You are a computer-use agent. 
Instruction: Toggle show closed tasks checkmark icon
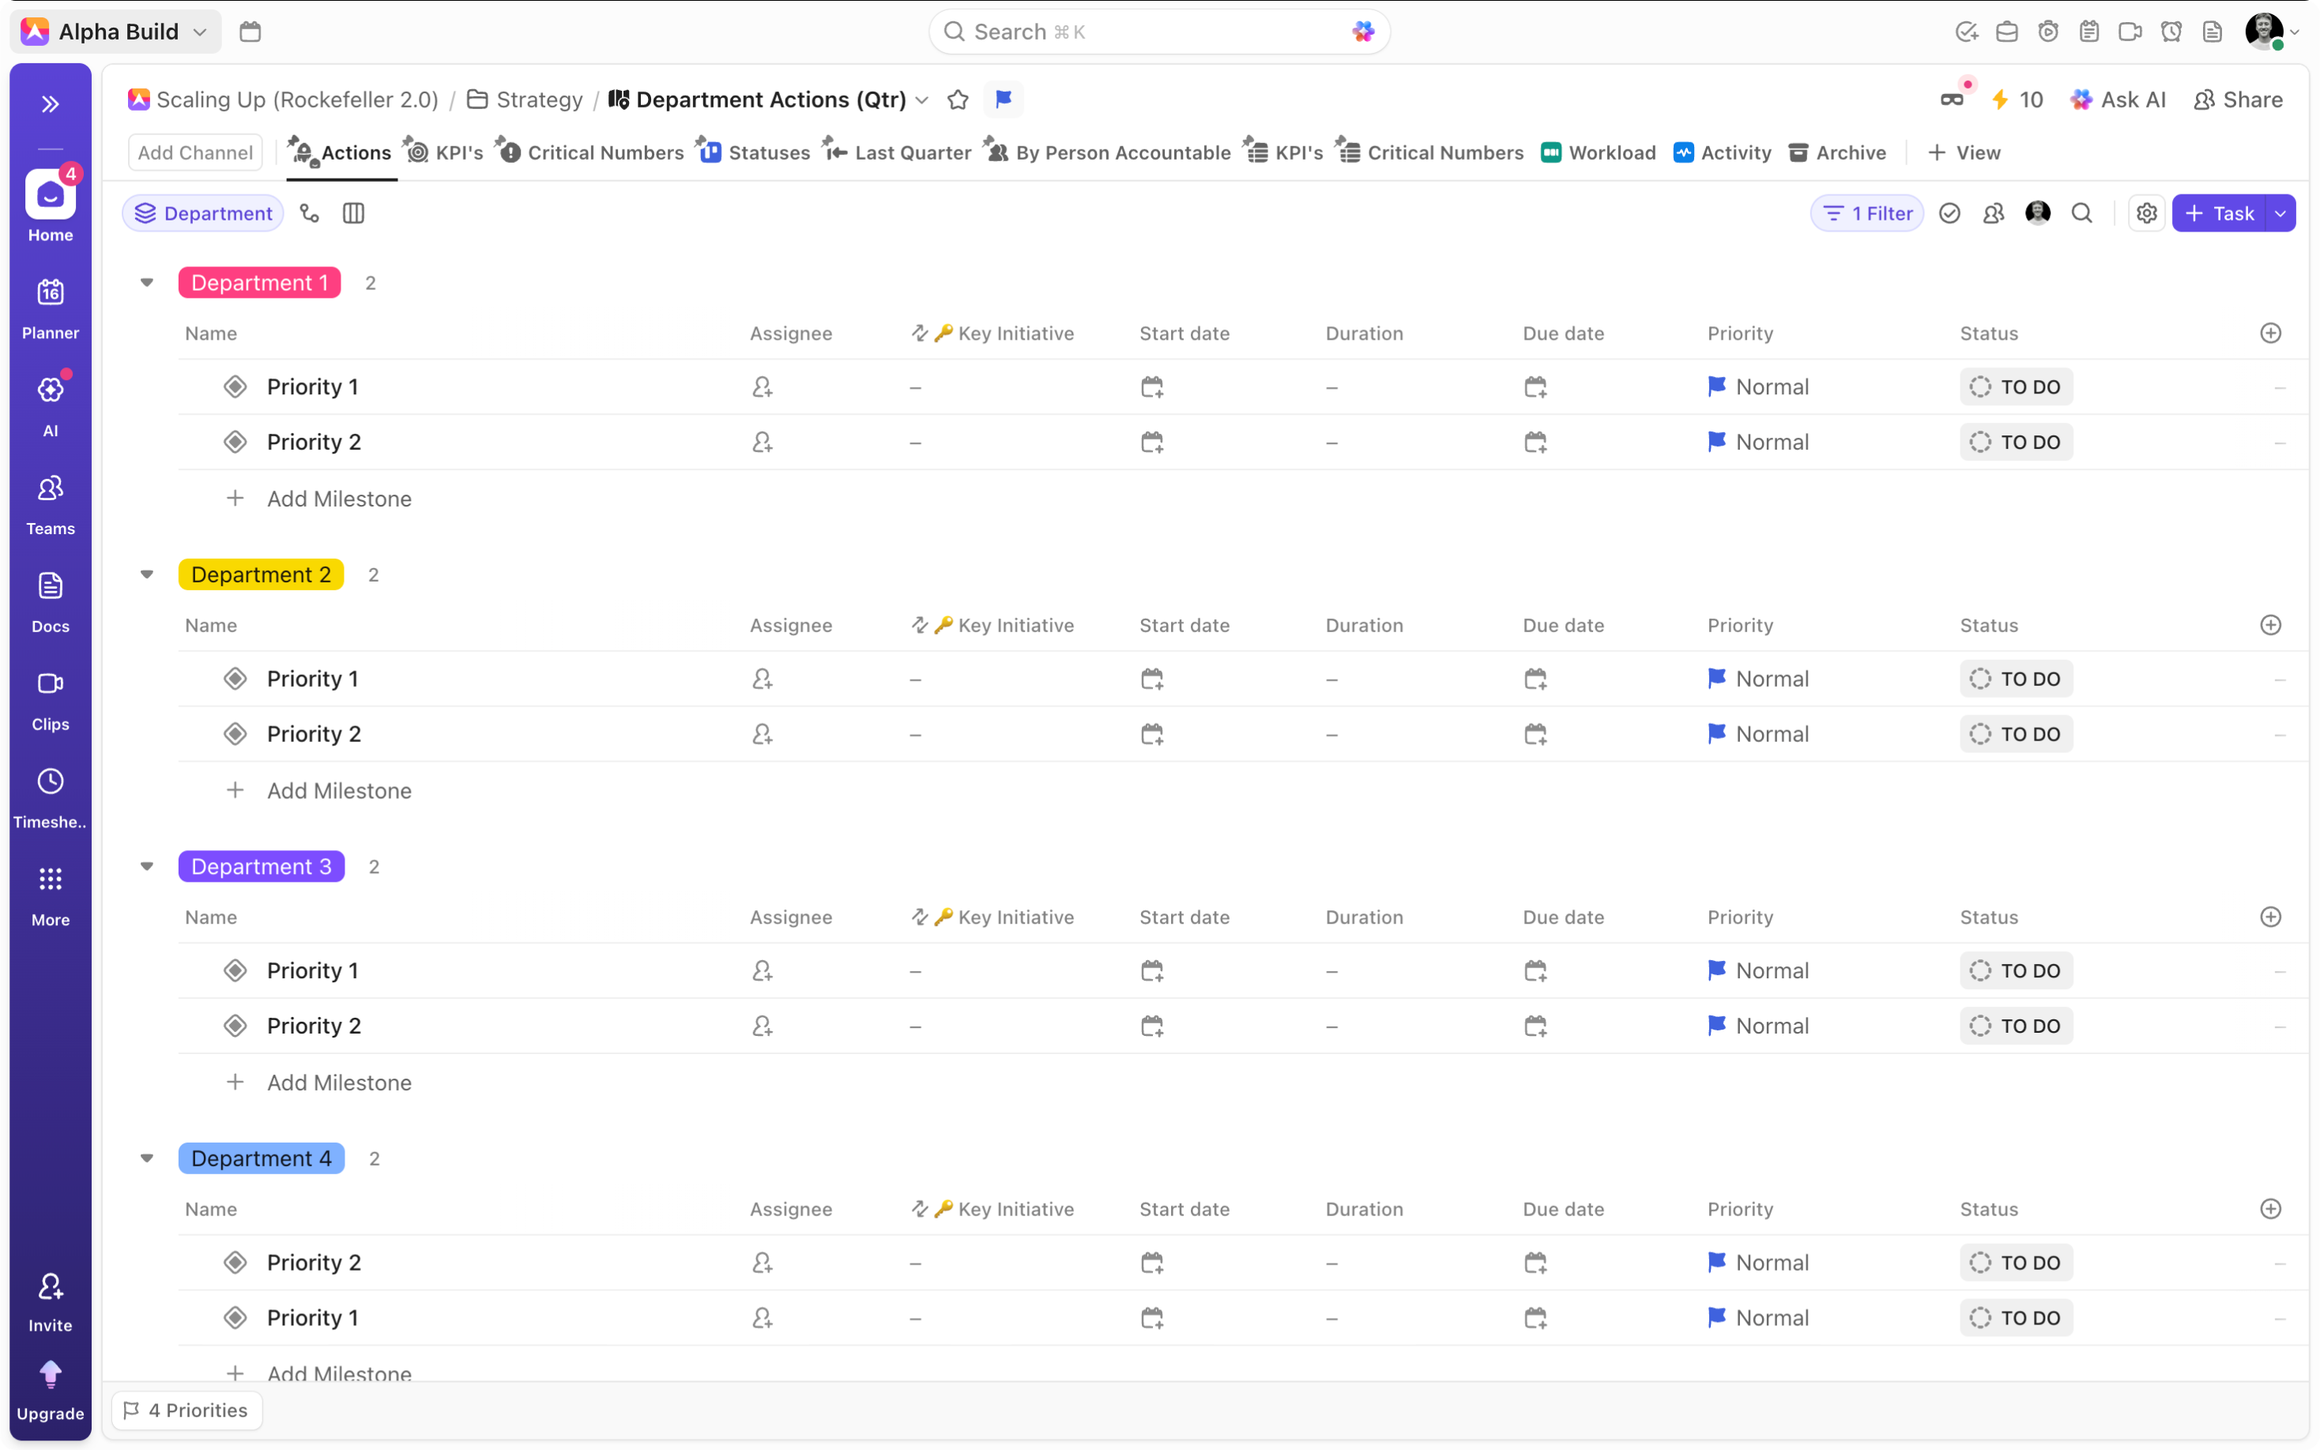click(1949, 213)
